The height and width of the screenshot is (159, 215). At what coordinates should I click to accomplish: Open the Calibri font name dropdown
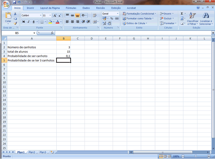click(x=41, y=15)
